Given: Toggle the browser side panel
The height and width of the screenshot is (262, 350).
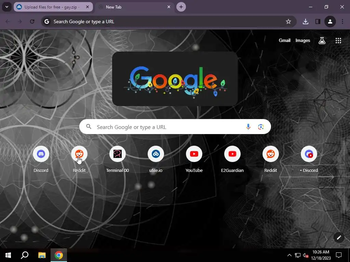Looking at the screenshot, I should (318, 21).
